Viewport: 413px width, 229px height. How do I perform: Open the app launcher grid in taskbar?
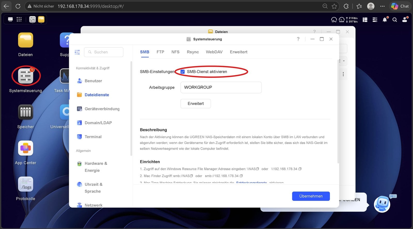(19, 19)
